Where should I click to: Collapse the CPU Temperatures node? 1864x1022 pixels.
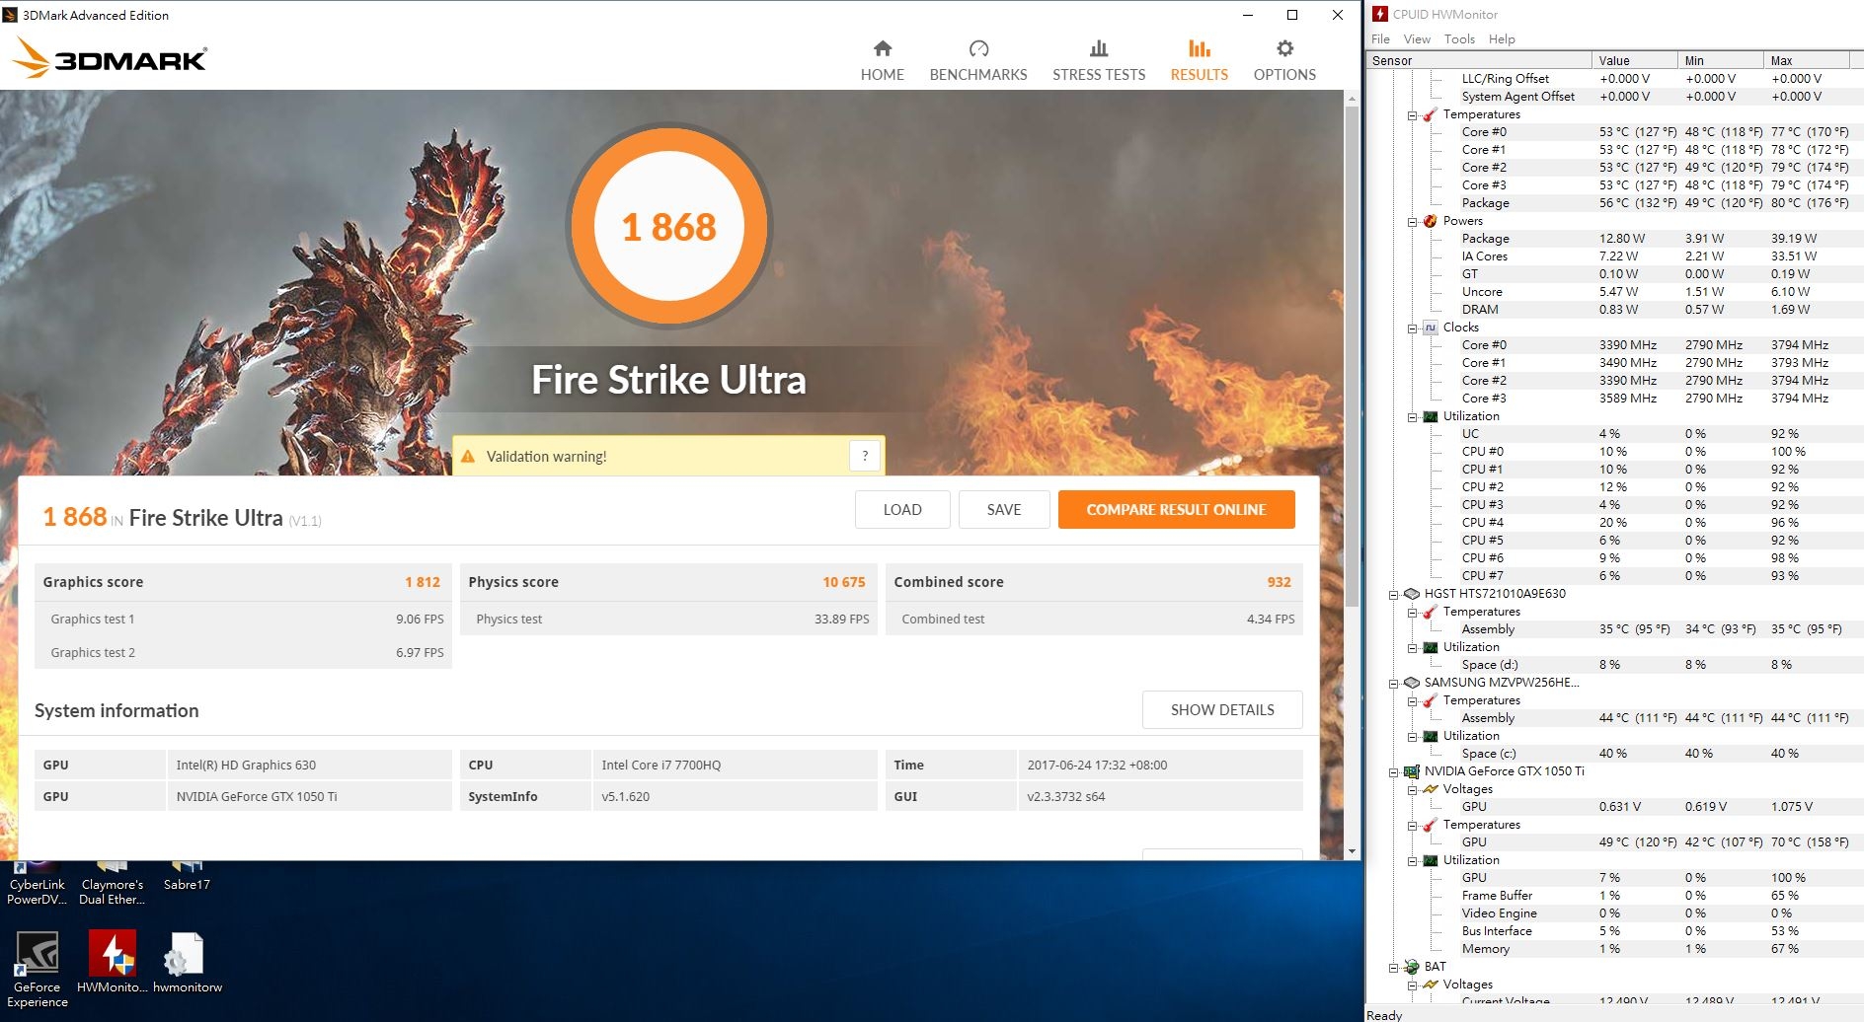click(1412, 115)
